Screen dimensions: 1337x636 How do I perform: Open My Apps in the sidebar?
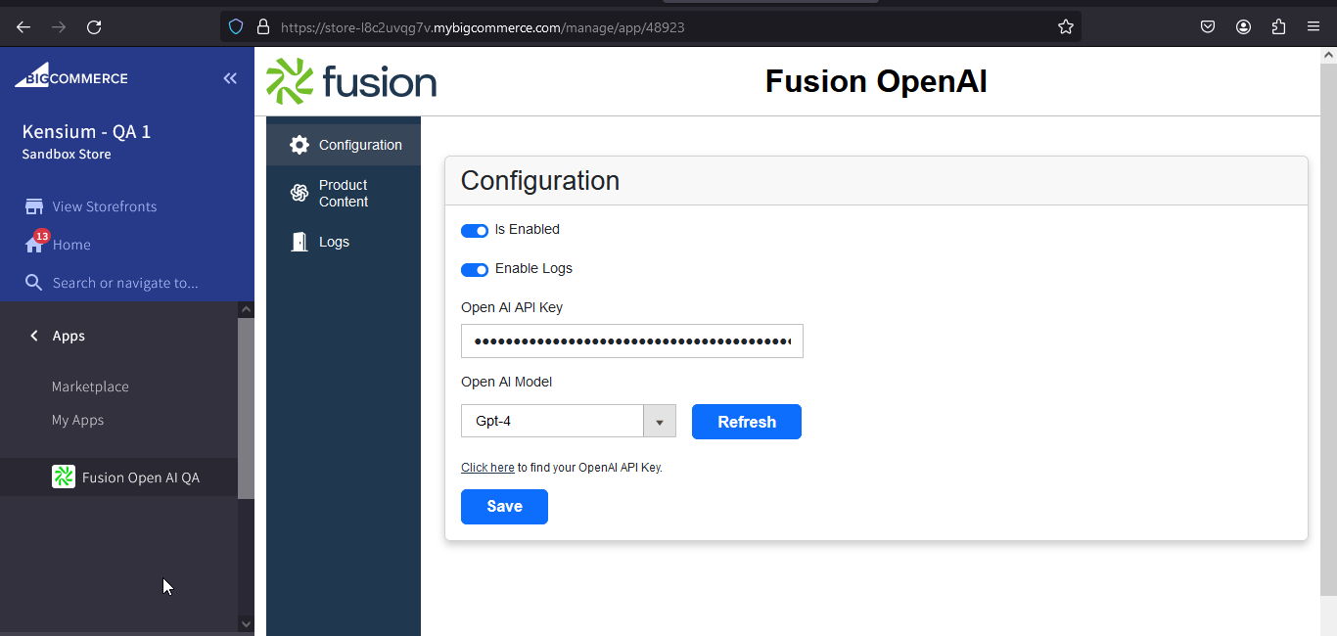[x=77, y=420]
